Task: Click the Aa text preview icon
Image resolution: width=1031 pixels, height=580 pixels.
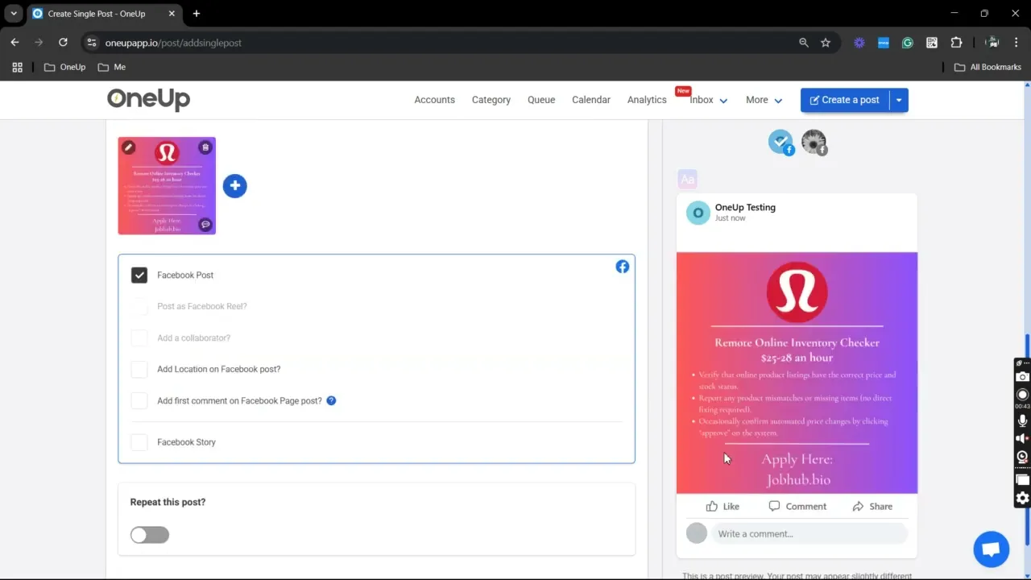Action: 687,179
